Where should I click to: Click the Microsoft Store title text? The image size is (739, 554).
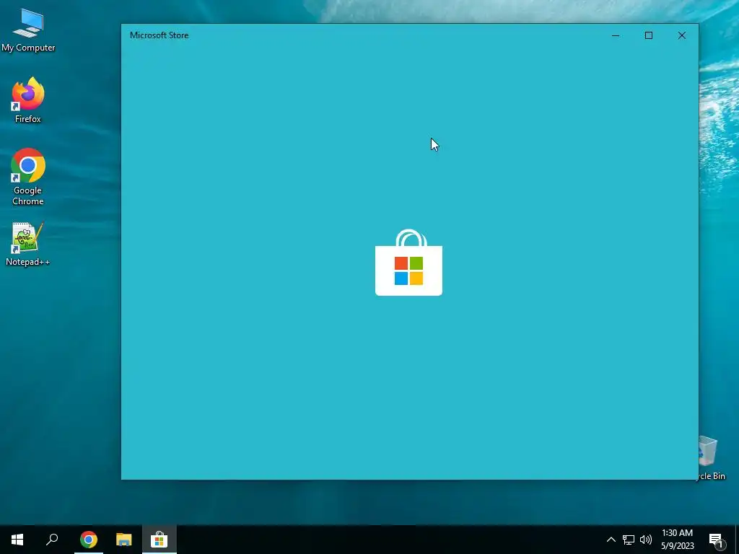pos(159,35)
